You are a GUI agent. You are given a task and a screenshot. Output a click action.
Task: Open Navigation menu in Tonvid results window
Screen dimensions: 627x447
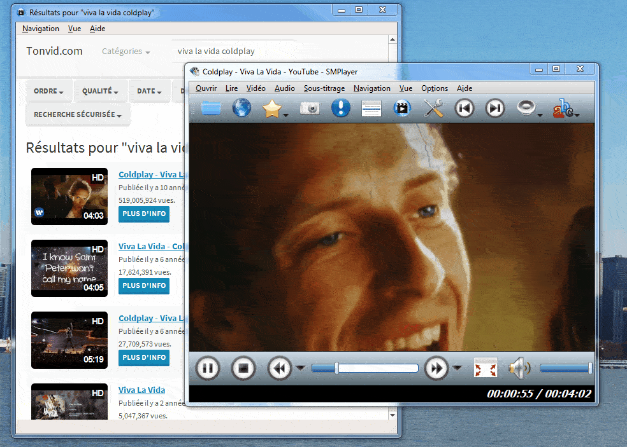click(41, 29)
